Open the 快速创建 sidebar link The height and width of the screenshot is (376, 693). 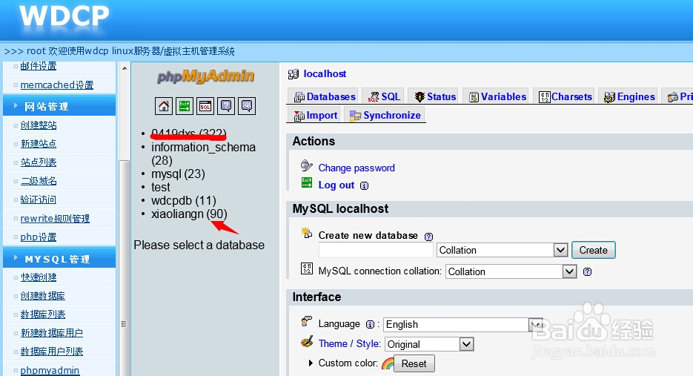(39, 277)
